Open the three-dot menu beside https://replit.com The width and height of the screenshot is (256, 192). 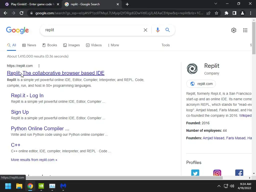click(39, 66)
